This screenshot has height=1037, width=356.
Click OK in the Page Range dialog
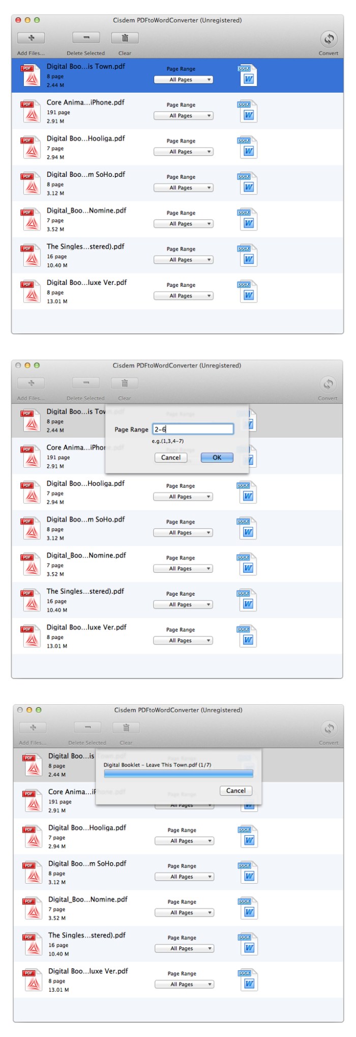[x=217, y=458]
